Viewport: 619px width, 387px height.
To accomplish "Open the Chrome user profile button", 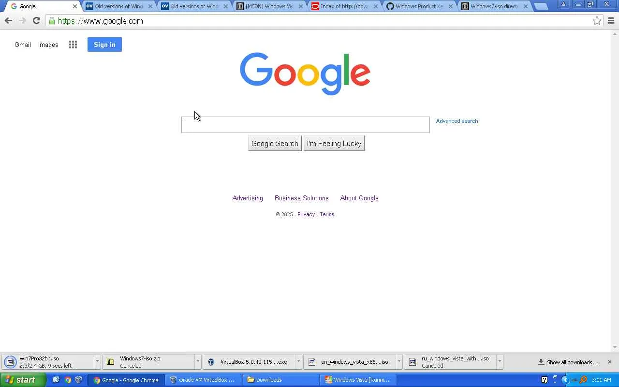I will [x=563, y=4].
